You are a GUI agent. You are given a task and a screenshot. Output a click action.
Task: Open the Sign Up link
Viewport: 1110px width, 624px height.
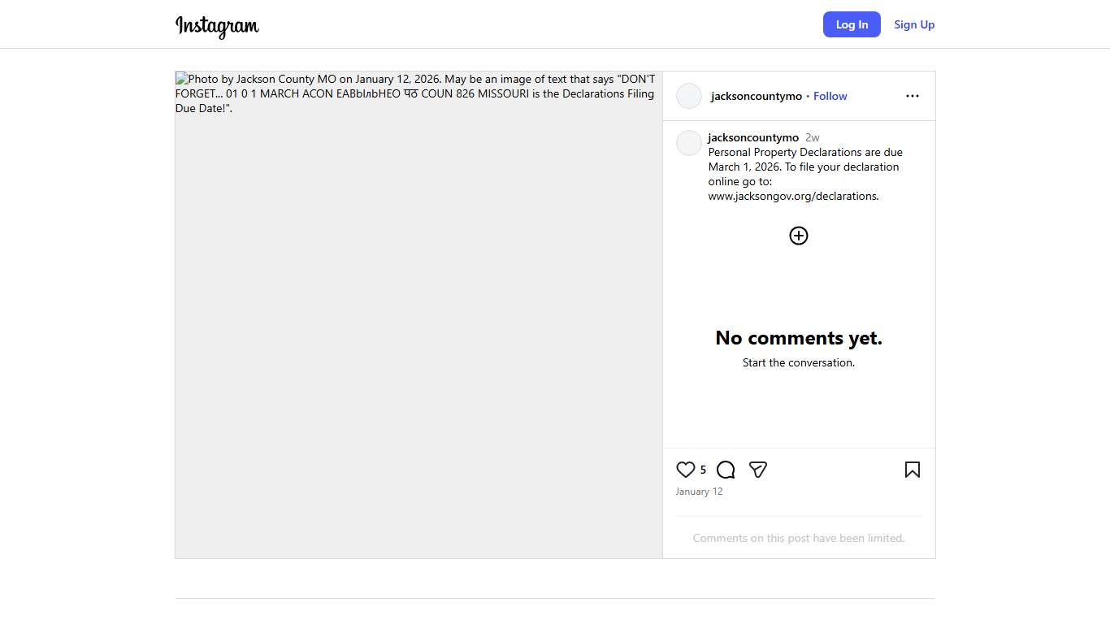click(x=914, y=24)
